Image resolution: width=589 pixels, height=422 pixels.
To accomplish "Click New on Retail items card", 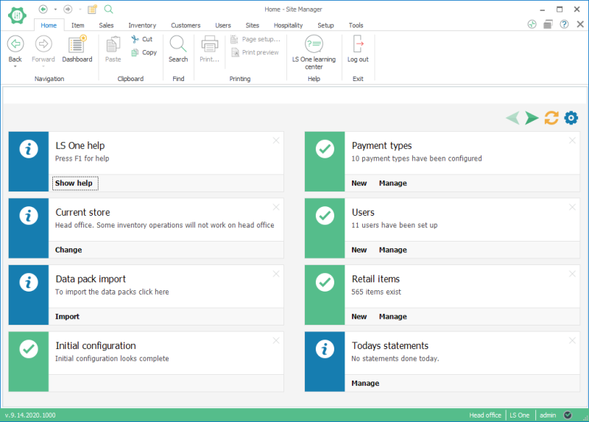I will (x=359, y=317).
